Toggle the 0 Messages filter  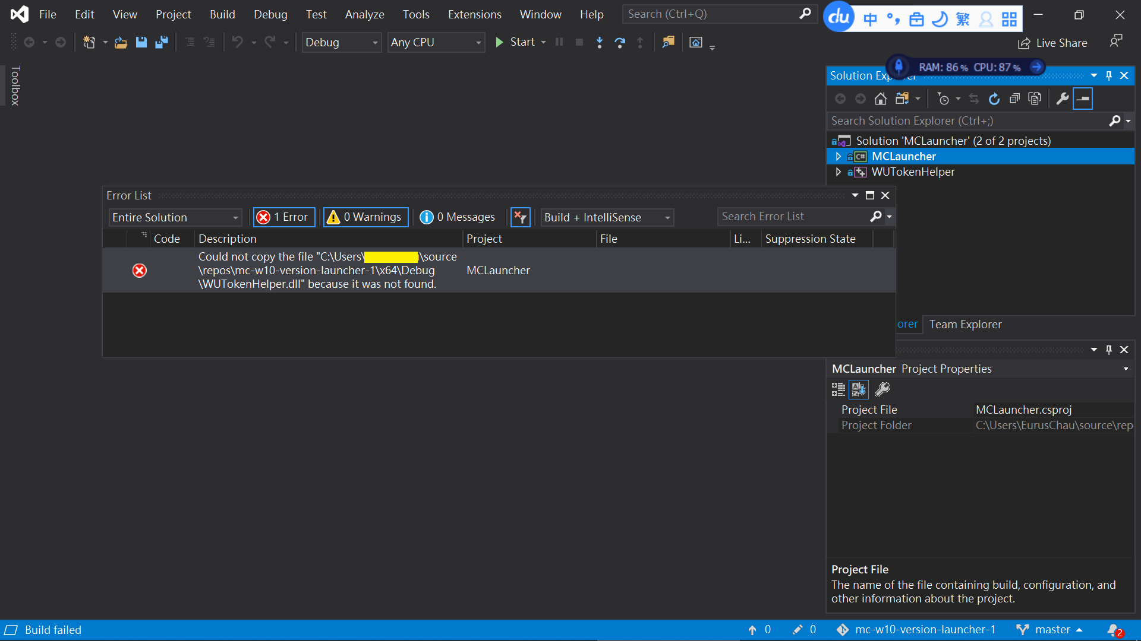[457, 217]
